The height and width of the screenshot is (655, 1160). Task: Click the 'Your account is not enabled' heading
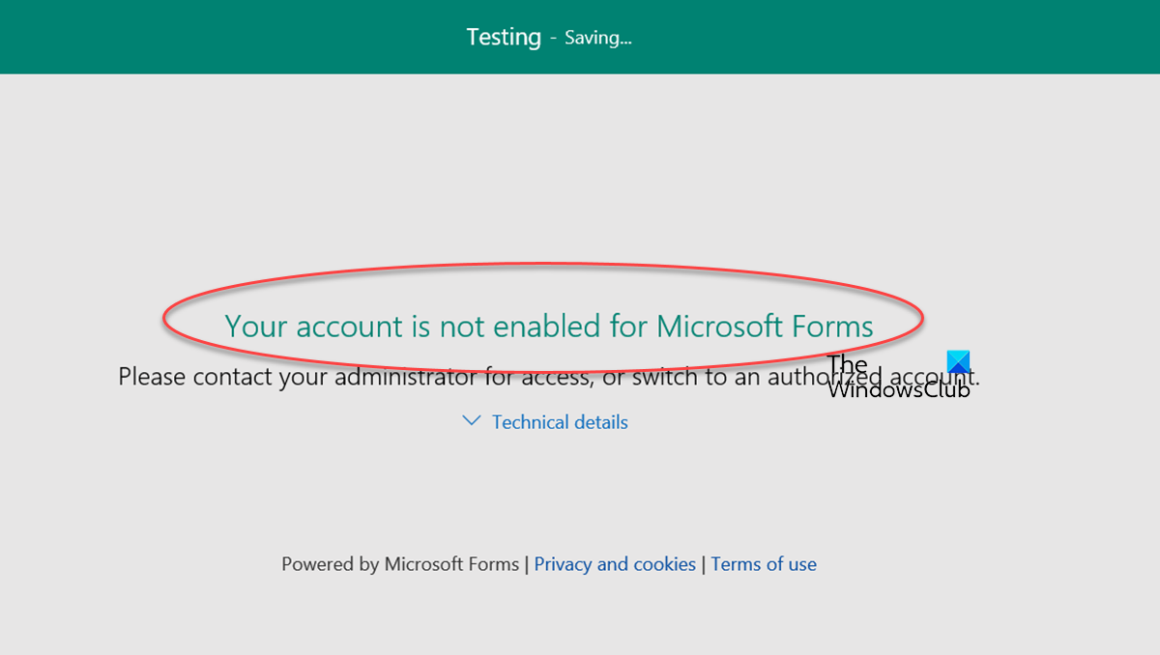pos(549,326)
